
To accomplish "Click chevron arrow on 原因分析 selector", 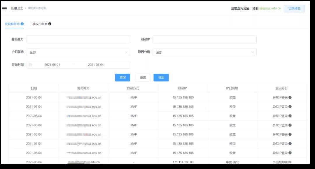I will coord(253,52).
